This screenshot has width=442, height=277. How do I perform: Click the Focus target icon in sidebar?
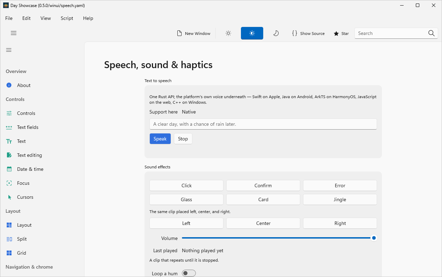[x=9, y=183]
